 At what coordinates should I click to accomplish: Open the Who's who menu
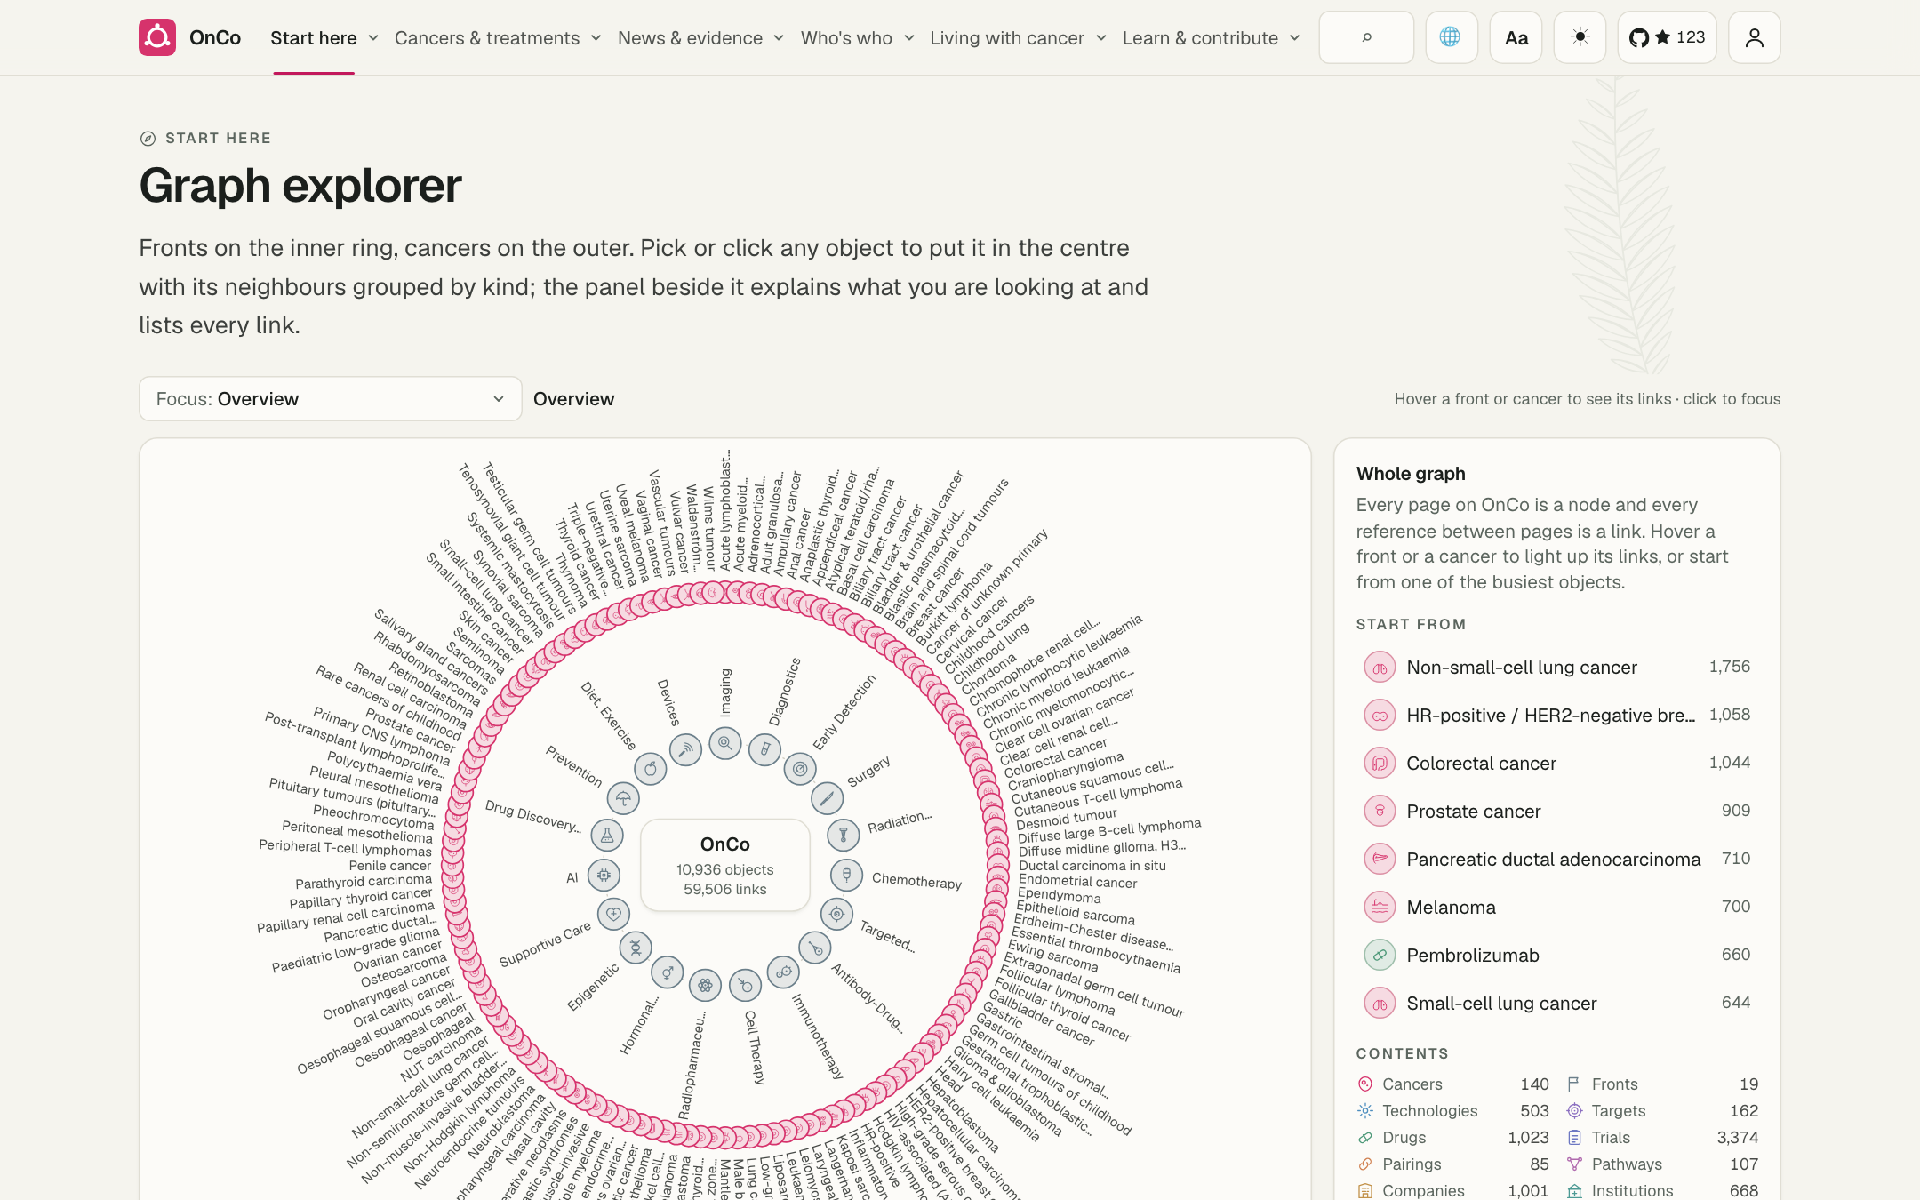tap(857, 38)
